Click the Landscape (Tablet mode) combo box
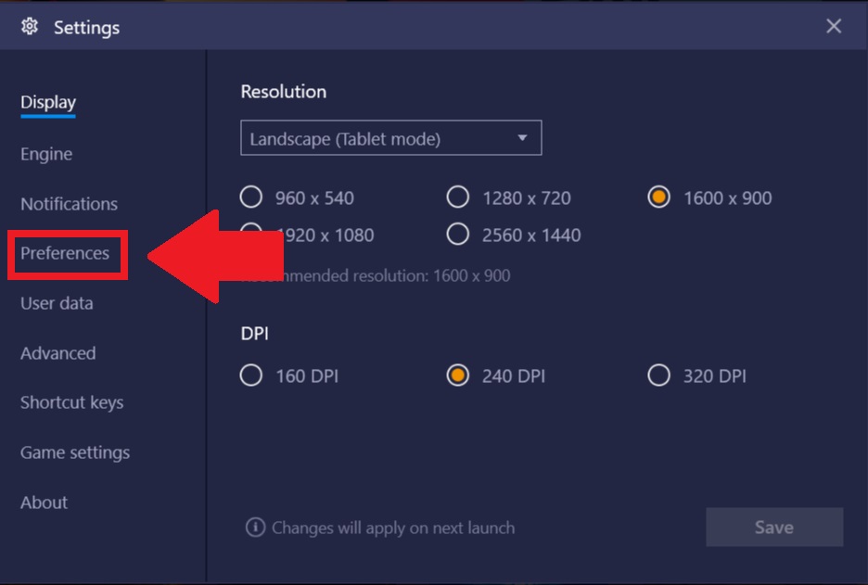 coord(390,138)
